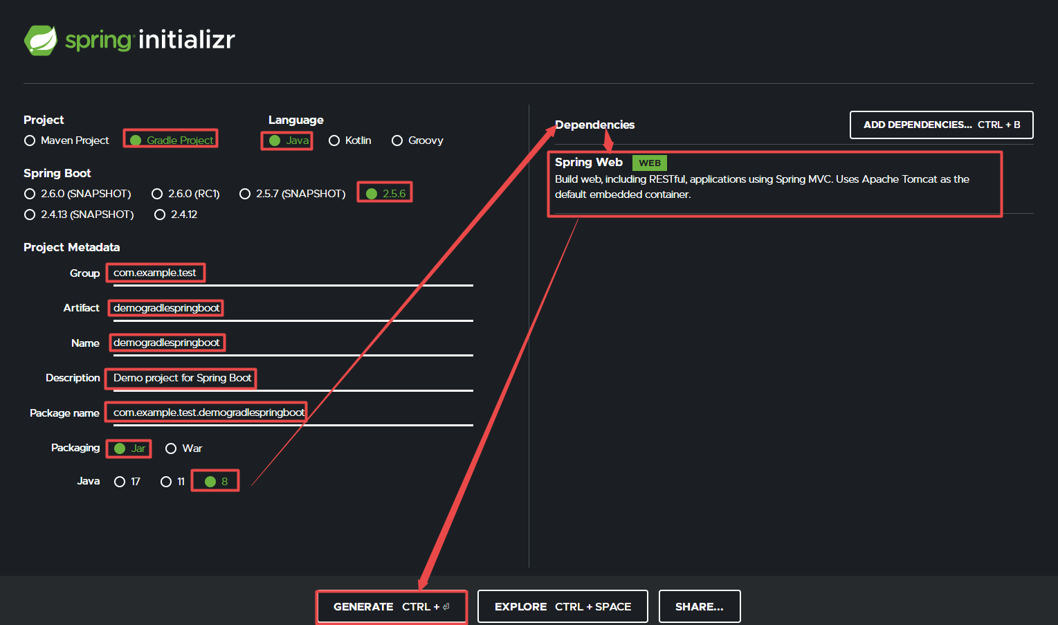Click the Spring Web description text
The image size is (1058, 625).
762,187
